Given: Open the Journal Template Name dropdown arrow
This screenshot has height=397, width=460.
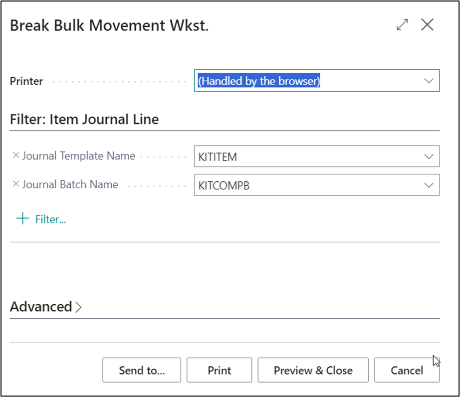Looking at the screenshot, I should tap(429, 157).
